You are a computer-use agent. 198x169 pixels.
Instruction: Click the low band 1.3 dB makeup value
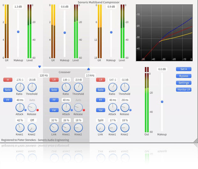pos(18,7)
